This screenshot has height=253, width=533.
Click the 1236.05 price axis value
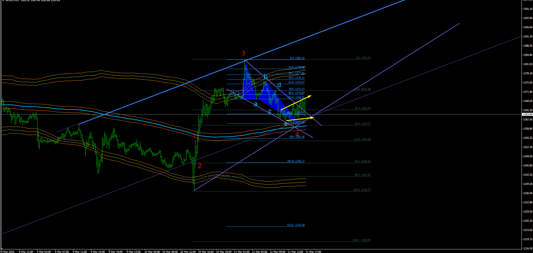528,193
